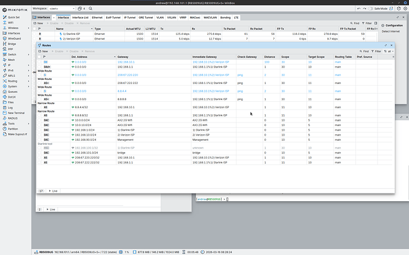Sort routes by Distance column header
409x255 pixels.
click(x=271, y=57)
